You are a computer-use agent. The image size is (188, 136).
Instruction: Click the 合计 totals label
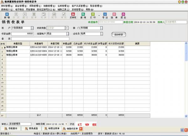[39, 115]
